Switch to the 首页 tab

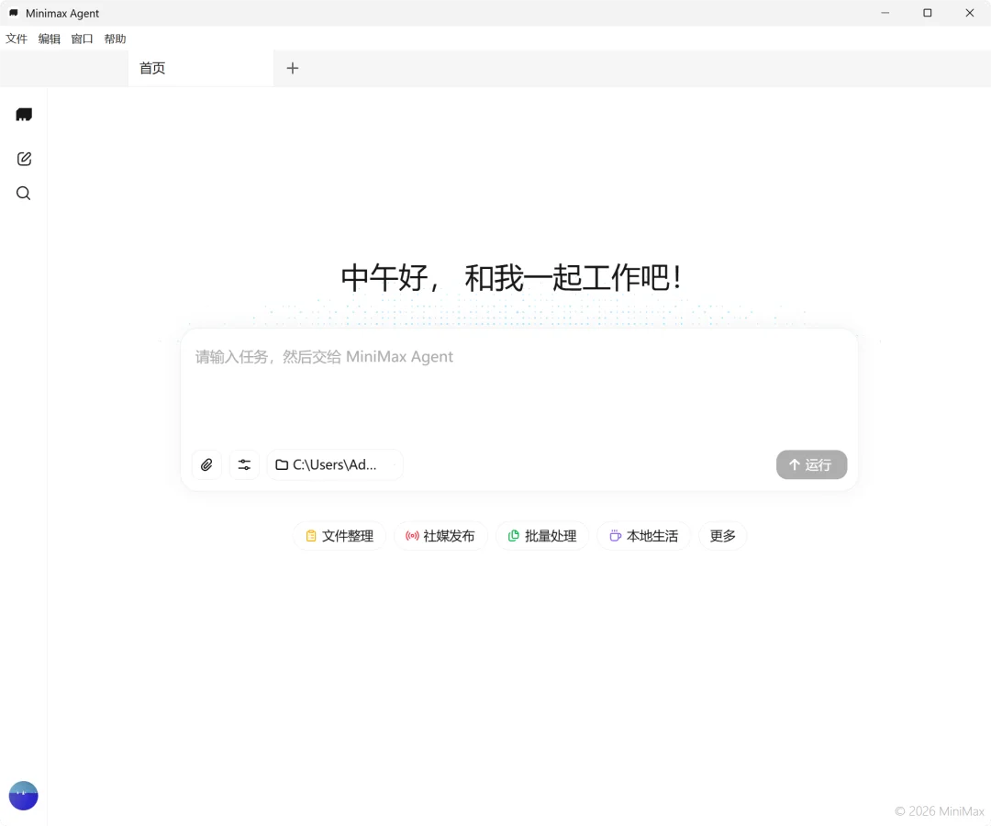(151, 68)
